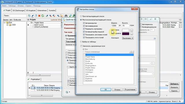This screenshot has height=104, width=185.
Task: Expand the 2020 tree node
Action: coord(7,25)
